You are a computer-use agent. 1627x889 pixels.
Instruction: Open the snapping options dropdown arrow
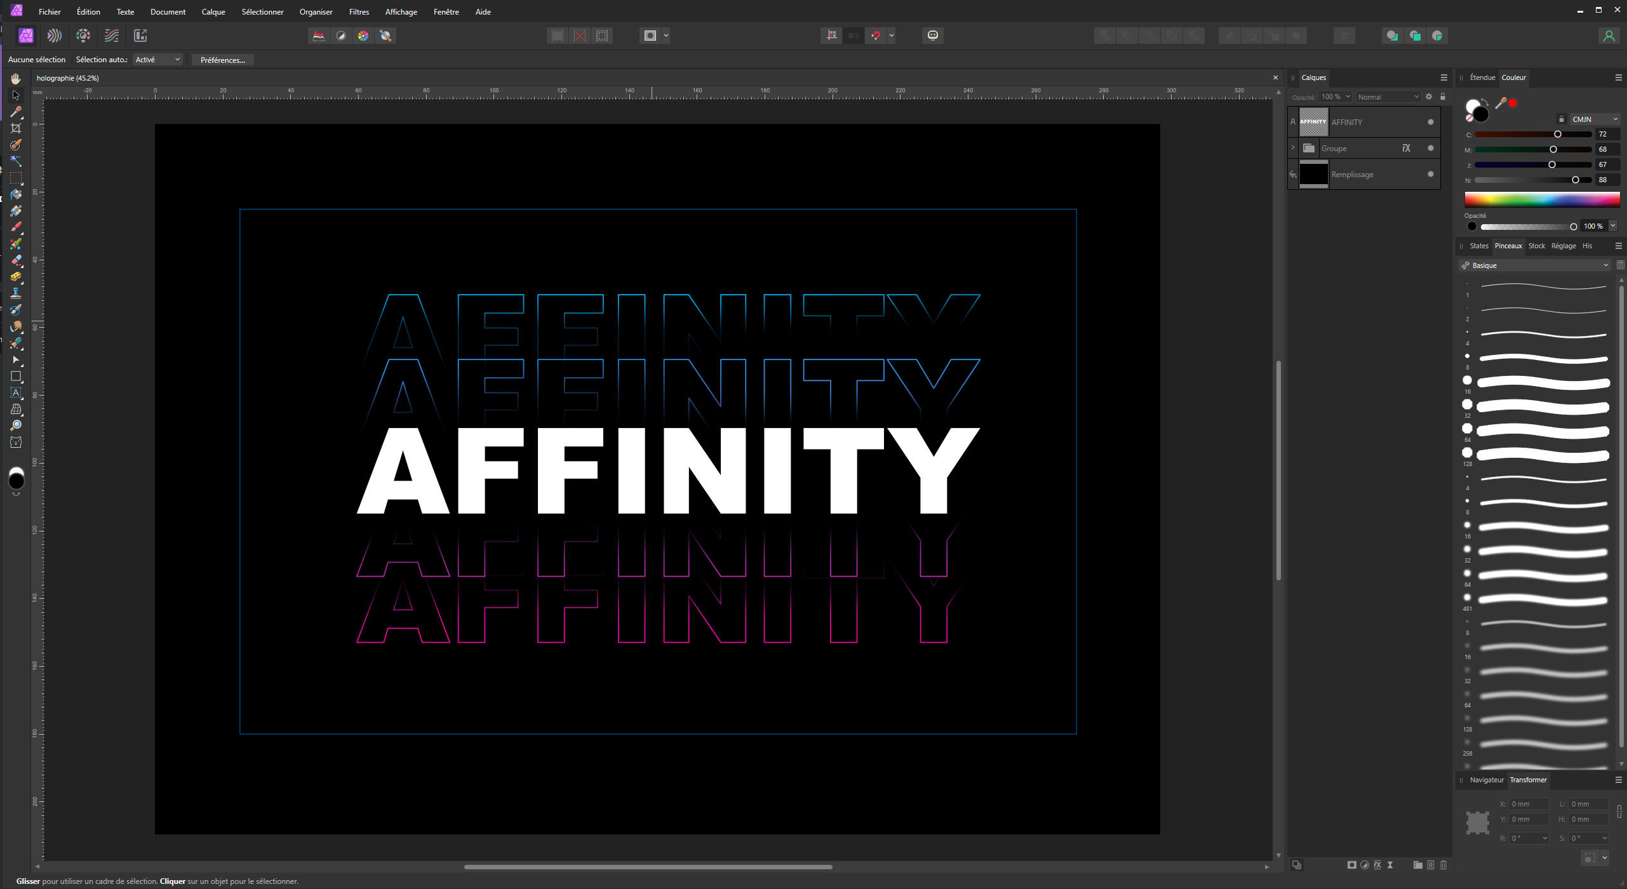(x=892, y=36)
